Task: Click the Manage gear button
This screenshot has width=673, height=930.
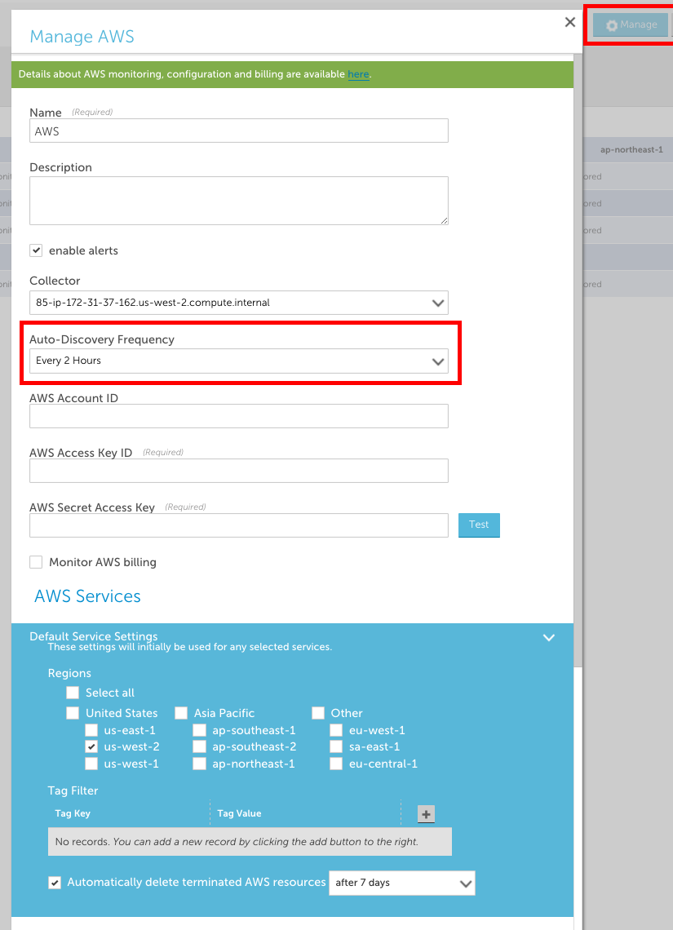Action: point(631,25)
